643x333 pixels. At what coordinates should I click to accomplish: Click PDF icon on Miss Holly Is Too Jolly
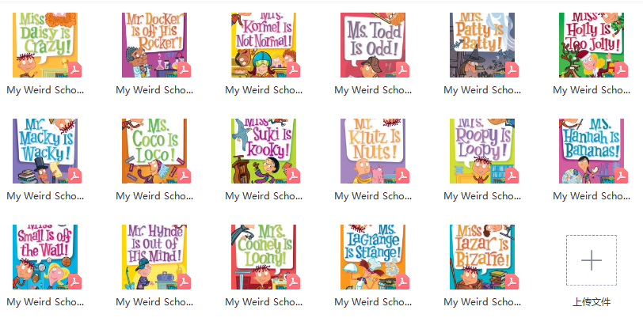pyautogui.click(x=621, y=70)
